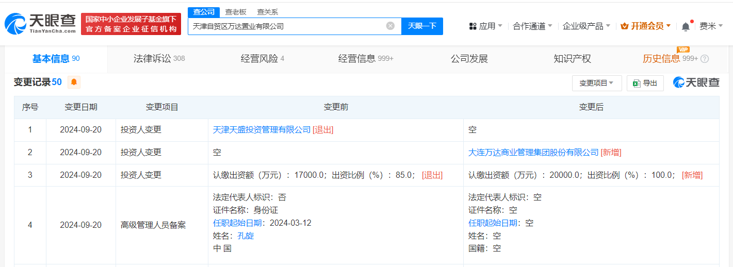Switch to the 公司发展 tab
733x267 pixels.
(x=469, y=59)
